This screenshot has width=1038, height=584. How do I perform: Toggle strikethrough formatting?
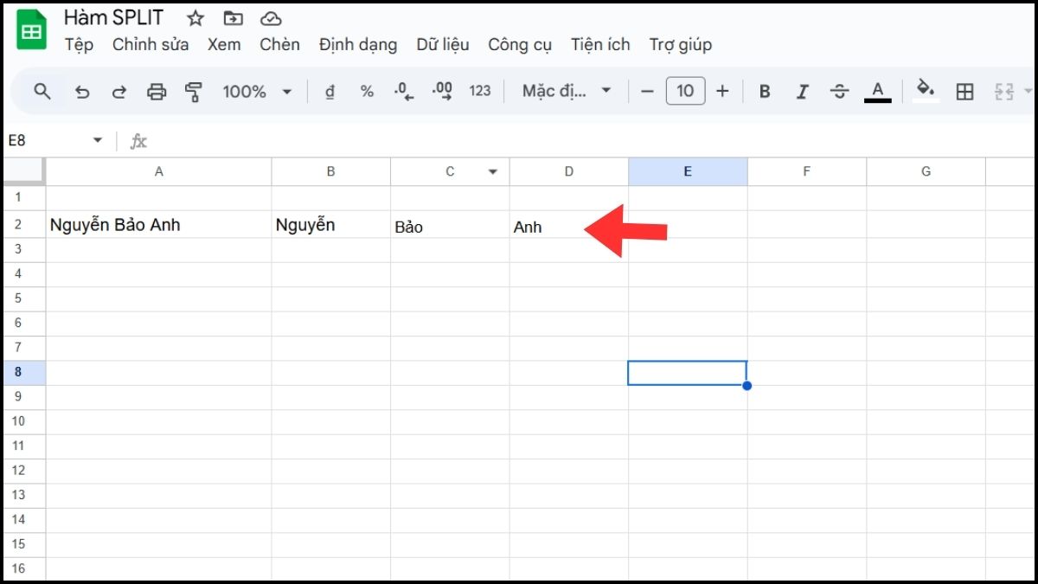(840, 91)
